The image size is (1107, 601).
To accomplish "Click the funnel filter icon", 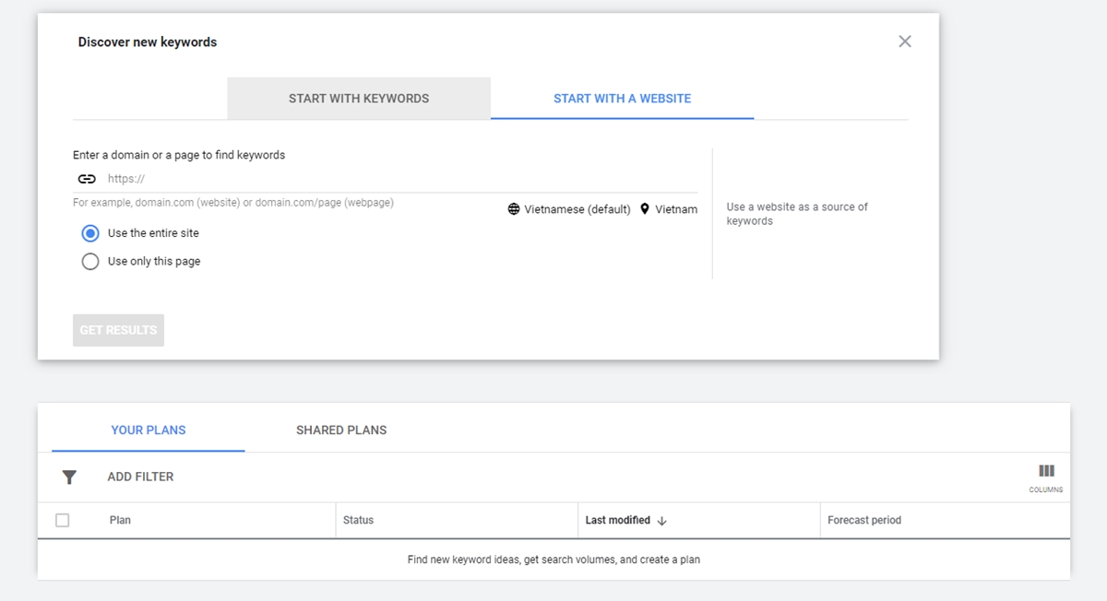I will pyautogui.click(x=69, y=477).
